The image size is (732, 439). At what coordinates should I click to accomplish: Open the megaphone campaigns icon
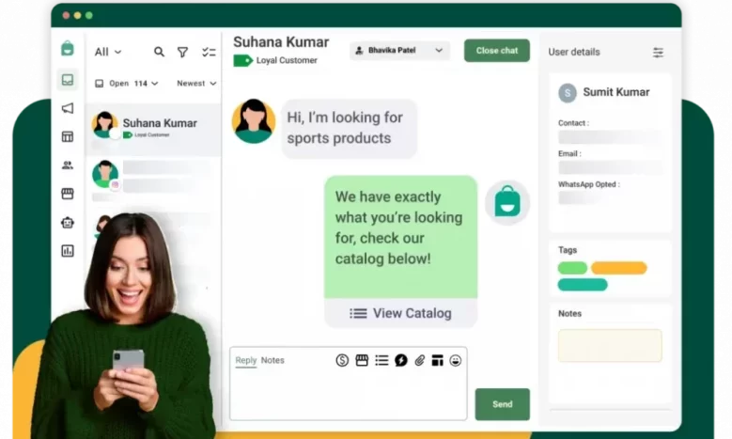(x=68, y=108)
